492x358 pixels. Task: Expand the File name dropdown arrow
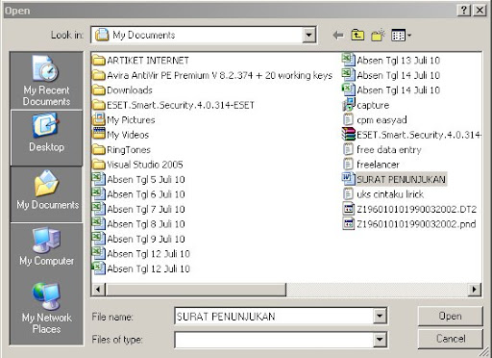click(x=380, y=316)
